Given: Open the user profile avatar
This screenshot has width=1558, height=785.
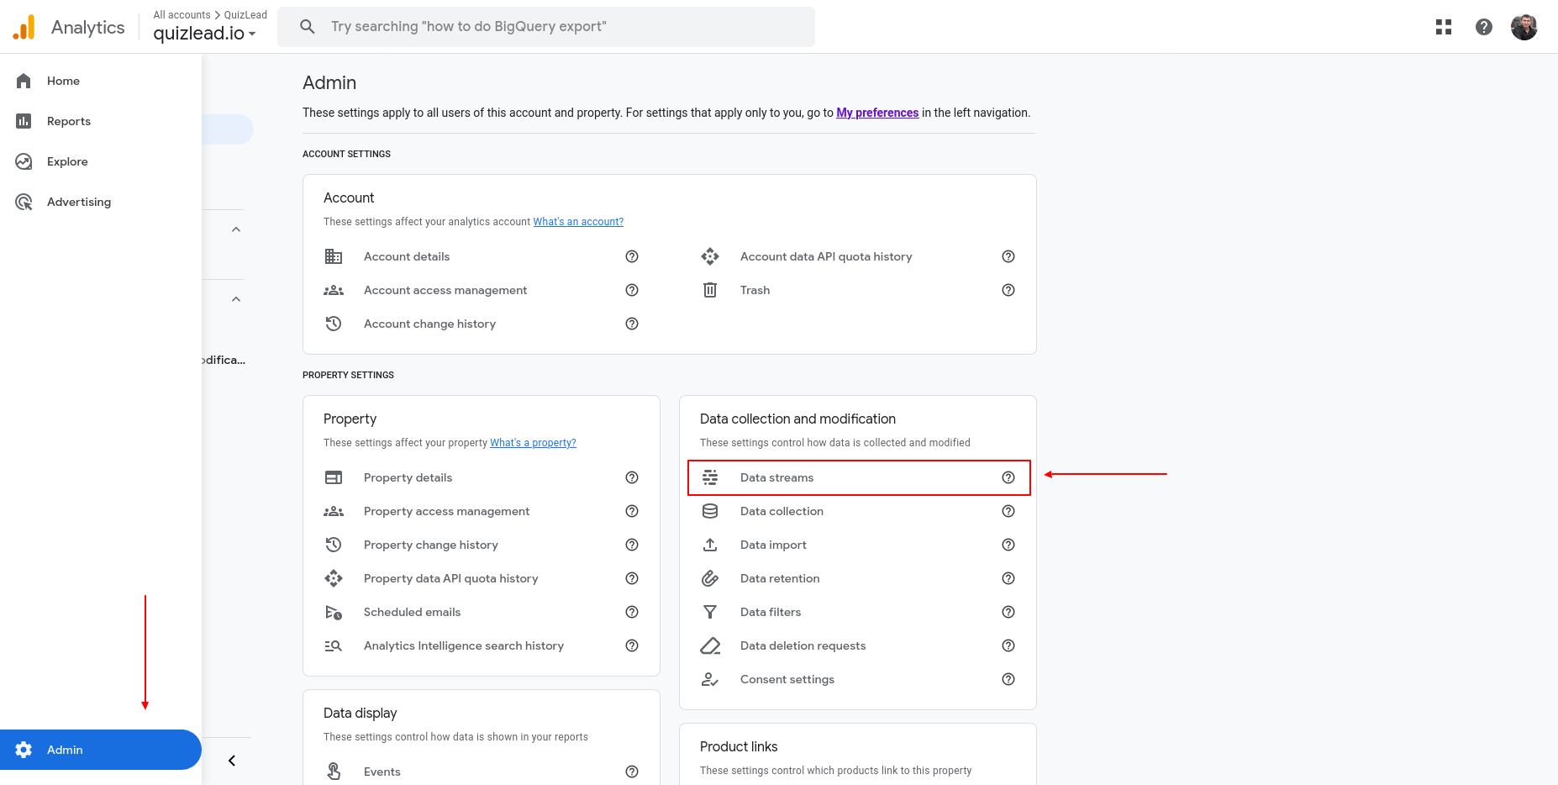Looking at the screenshot, I should 1524,27.
